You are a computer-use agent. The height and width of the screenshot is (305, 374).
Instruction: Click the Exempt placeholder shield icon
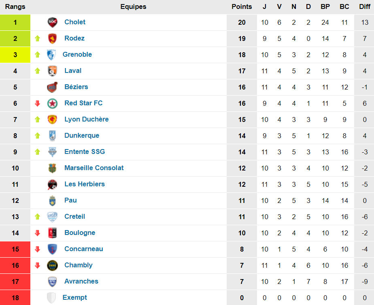pyautogui.click(x=51, y=298)
